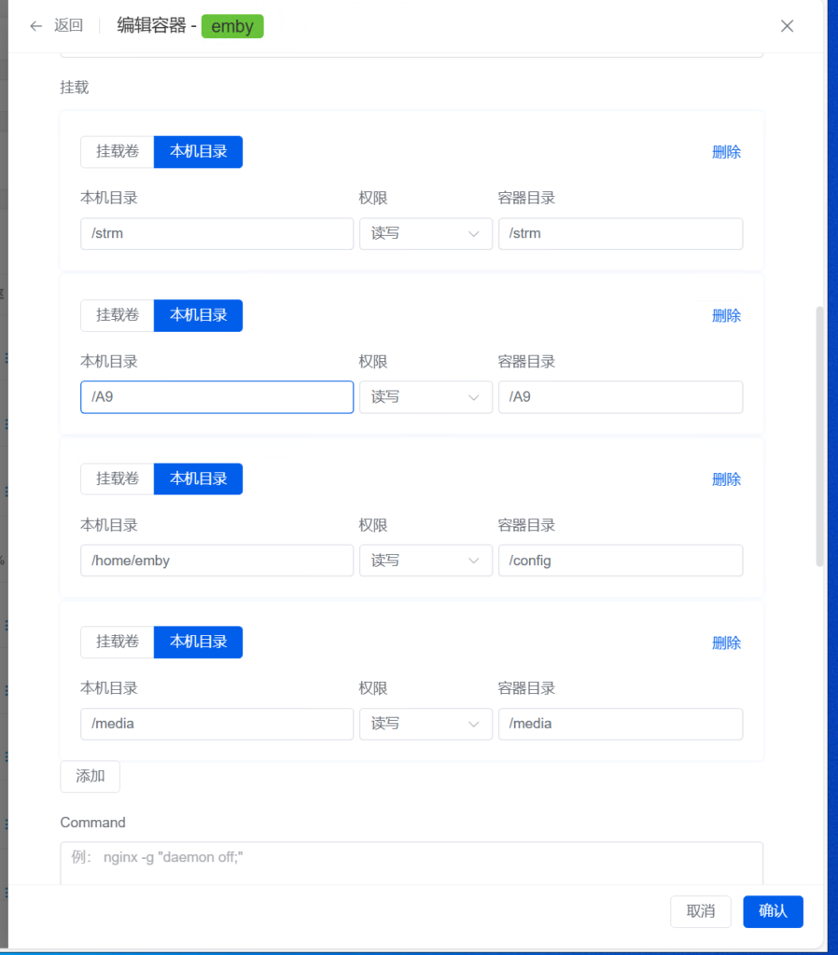Edit the /media container directory field

pyautogui.click(x=621, y=724)
